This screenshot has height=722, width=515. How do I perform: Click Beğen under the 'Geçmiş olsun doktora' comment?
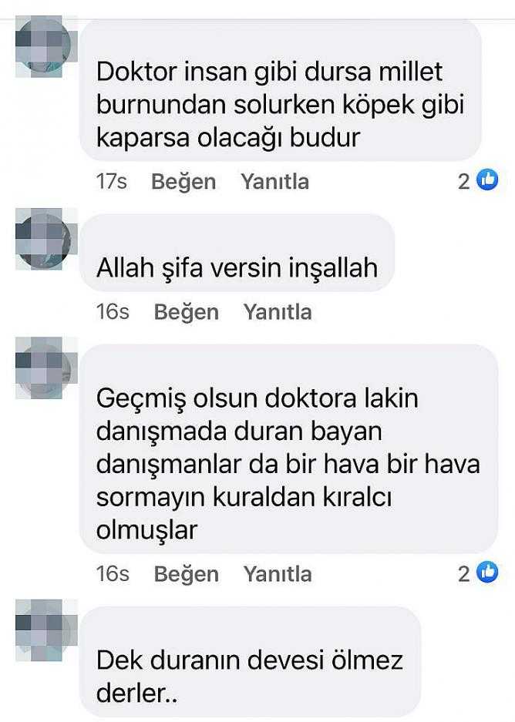tap(186, 574)
